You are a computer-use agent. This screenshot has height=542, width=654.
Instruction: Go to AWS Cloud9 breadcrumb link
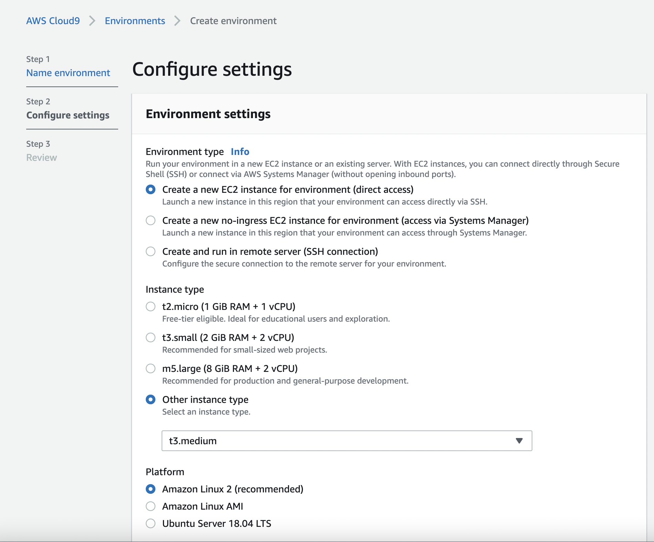[53, 21]
